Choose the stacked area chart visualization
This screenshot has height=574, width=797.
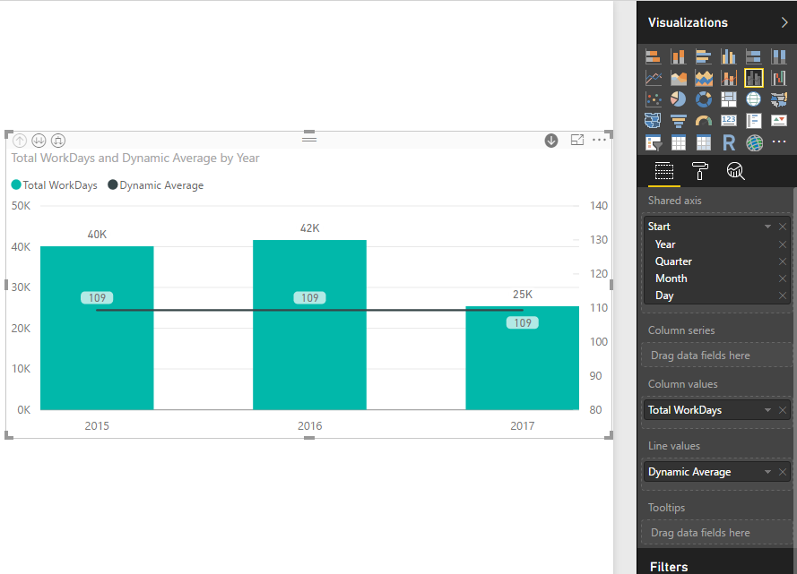pos(704,78)
